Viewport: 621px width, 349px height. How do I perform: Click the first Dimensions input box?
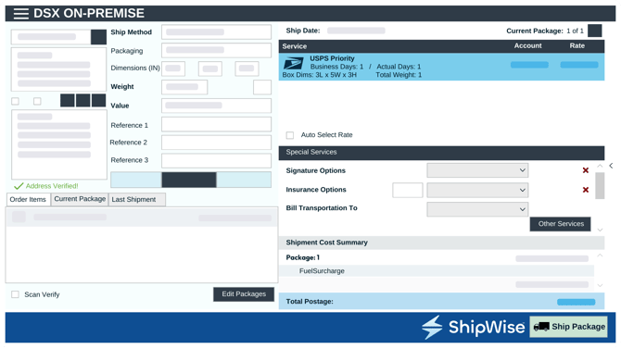click(x=173, y=69)
